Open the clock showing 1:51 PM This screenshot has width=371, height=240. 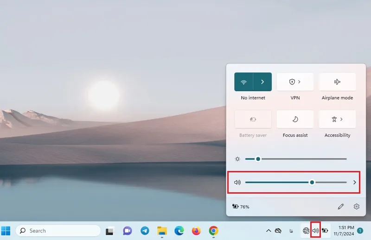point(344,231)
